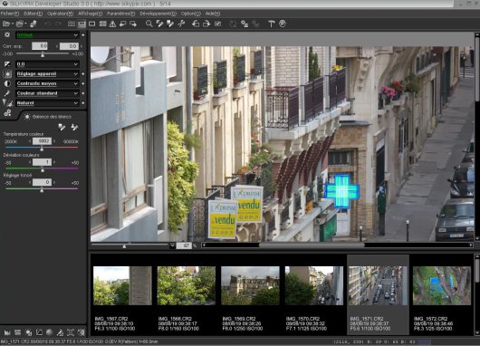
Task: Click the exposure bias icon
Action: pos(7,64)
